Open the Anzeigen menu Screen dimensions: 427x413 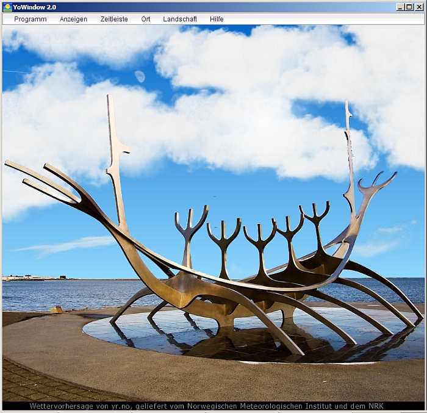(74, 19)
